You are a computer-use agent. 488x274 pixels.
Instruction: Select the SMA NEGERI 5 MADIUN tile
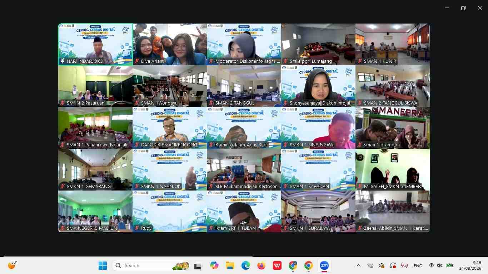[95, 211]
